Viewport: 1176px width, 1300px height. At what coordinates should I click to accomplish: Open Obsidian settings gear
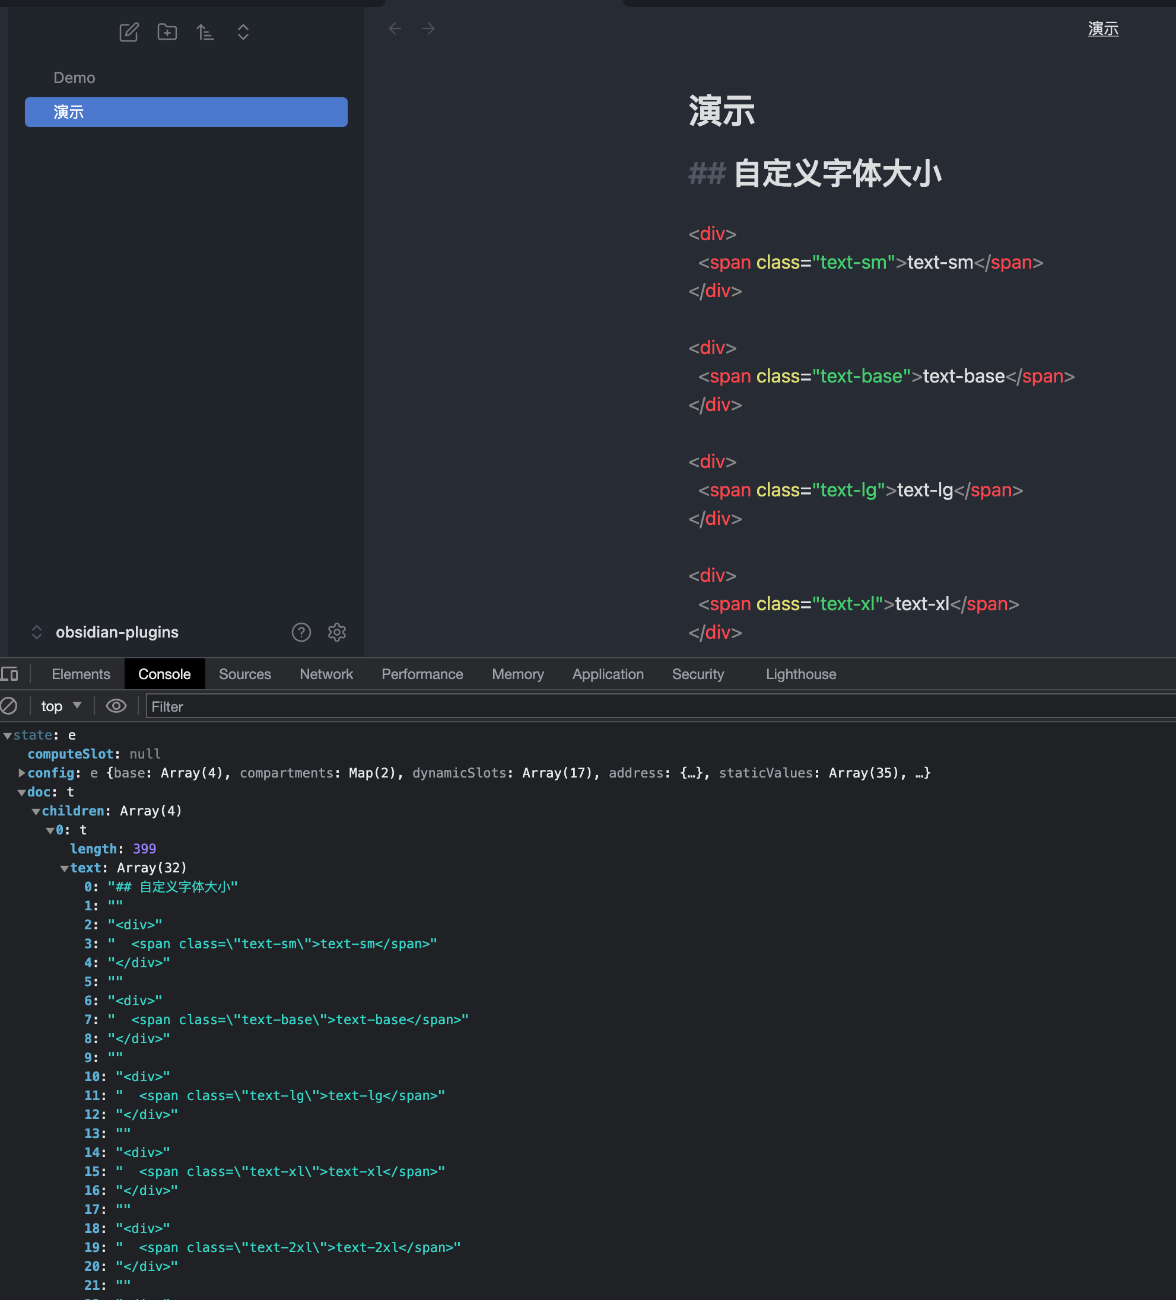[x=337, y=632]
